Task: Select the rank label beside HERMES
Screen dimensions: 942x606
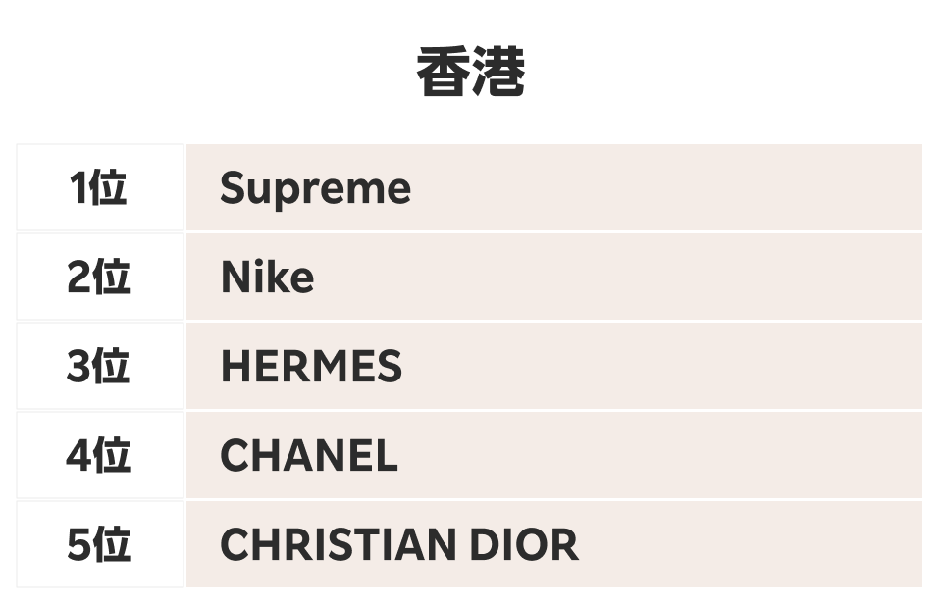Action: [x=99, y=367]
